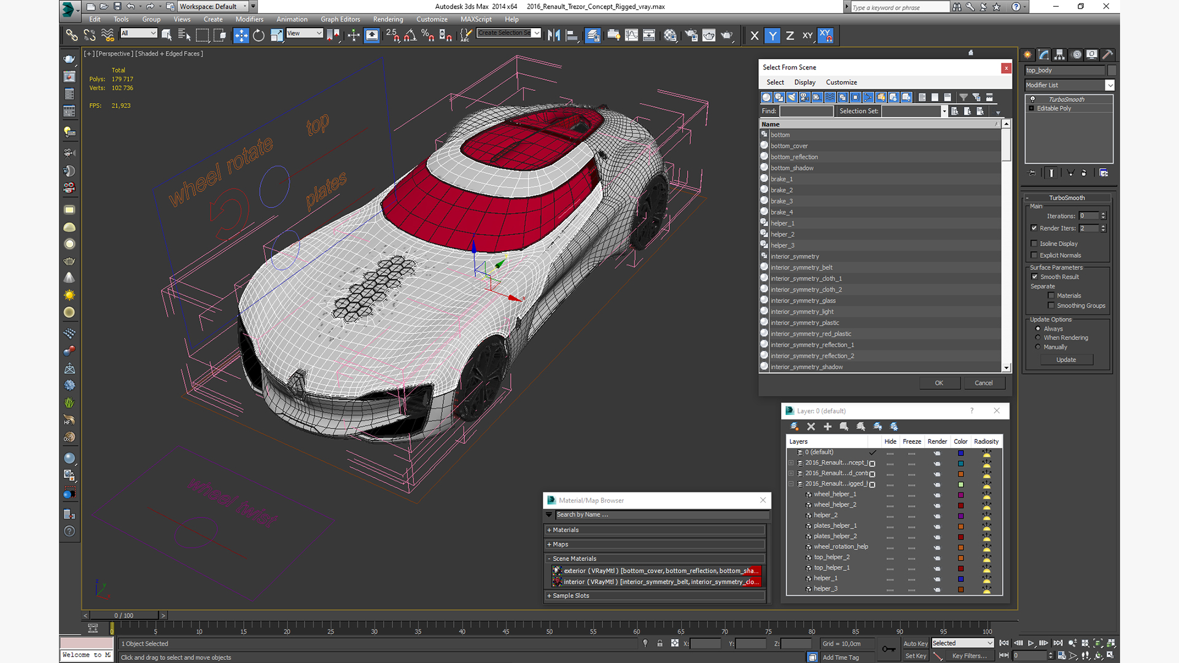This screenshot has height=663, width=1179.
Task: Enable Isoline Display checkbox
Action: click(x=1035, y=244)
